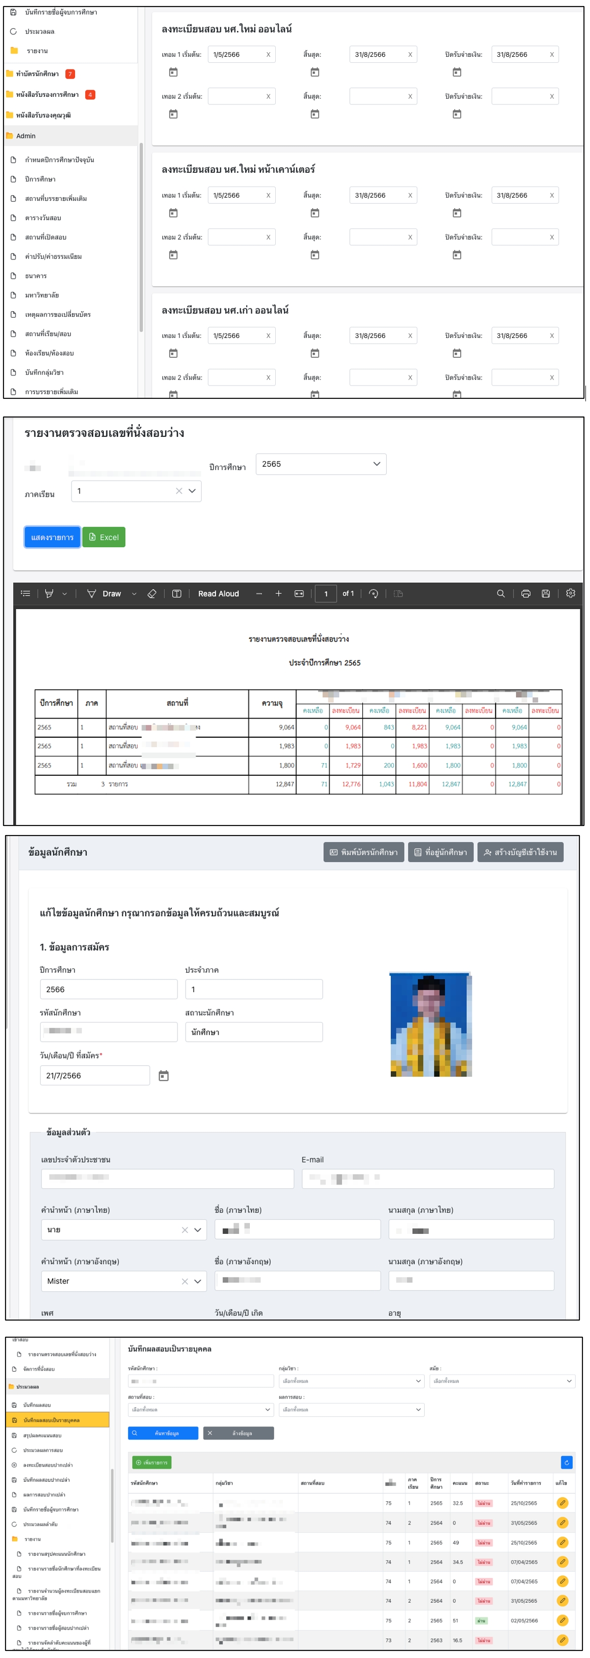Activate the Draw pen tool
This screenshot has width=590, height=1658.
[104, 593]
